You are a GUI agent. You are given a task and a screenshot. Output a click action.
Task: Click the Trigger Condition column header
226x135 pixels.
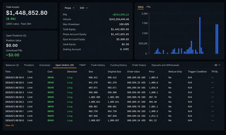click(197, 71)
